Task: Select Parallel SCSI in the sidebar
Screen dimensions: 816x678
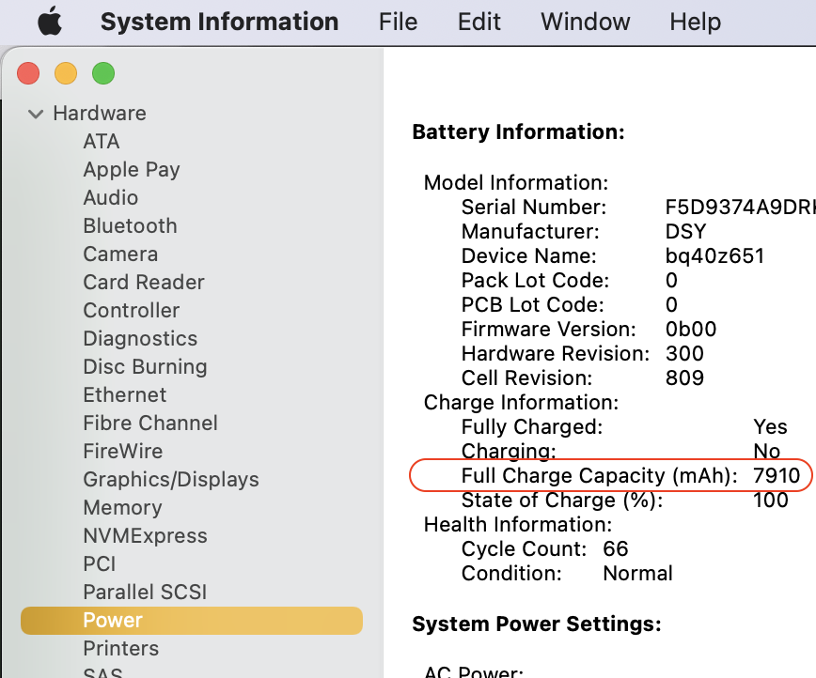Action: coord(145,592)
